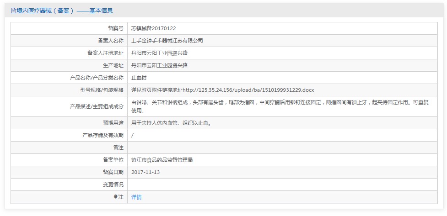Viewport: 447px width, 216px height.
Task: Click the 产品名称/产品分类名称 label
Action: pos(97,78)
